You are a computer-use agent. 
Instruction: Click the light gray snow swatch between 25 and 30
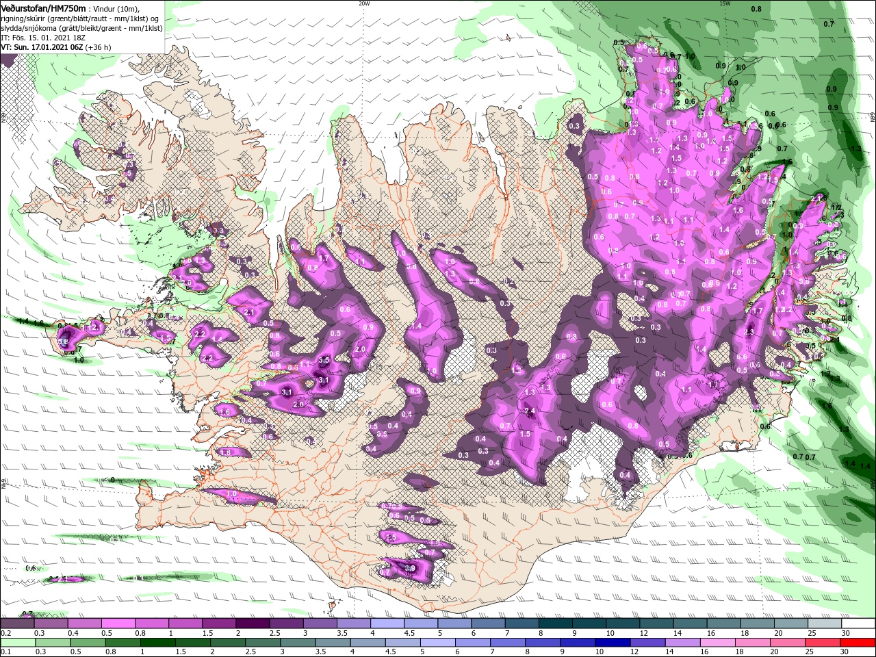coord(825,623)
